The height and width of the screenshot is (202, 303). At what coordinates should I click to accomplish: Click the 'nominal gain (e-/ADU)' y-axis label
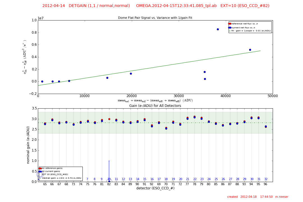28,145
